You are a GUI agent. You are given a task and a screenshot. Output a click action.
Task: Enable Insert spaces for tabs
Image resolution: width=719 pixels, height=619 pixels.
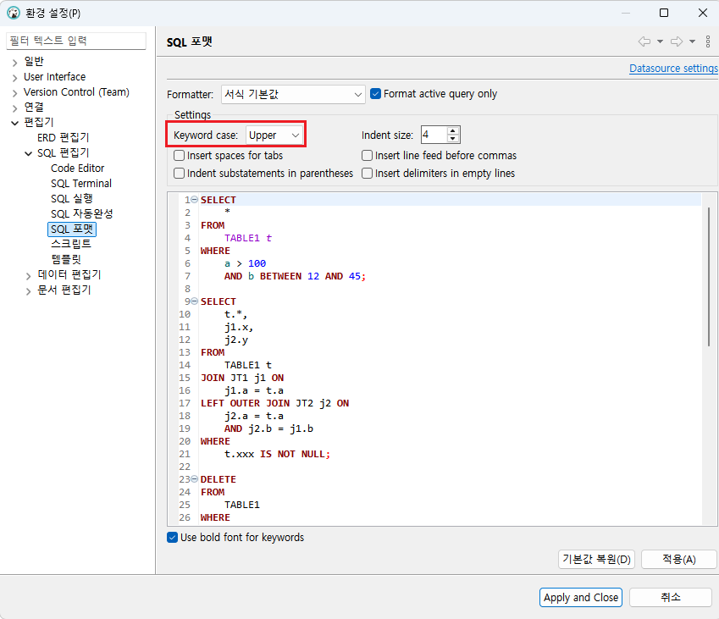[180, 156]
